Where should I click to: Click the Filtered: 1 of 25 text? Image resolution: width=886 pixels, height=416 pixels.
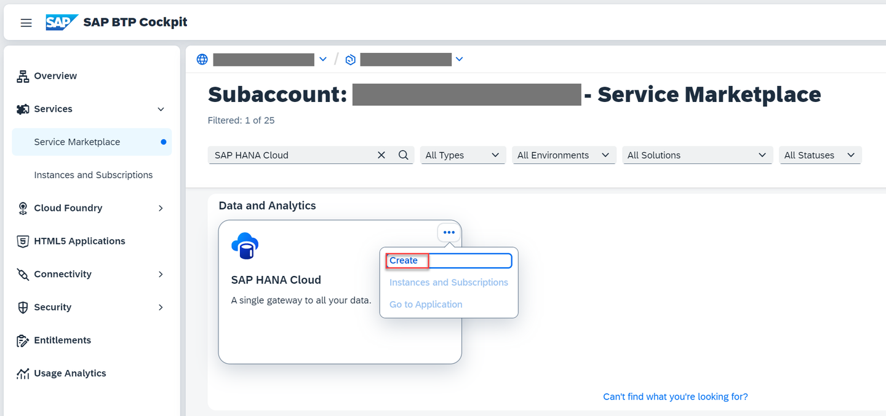[241, 120]
